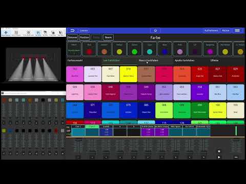Pick Lee filter 003 Lavender Tint
246x184 pixels.
click(x=93, y=74)
